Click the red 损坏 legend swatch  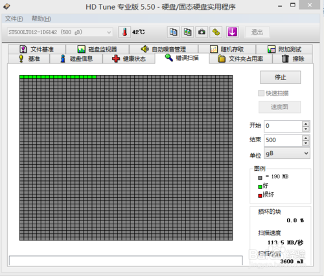pos(260,195)
